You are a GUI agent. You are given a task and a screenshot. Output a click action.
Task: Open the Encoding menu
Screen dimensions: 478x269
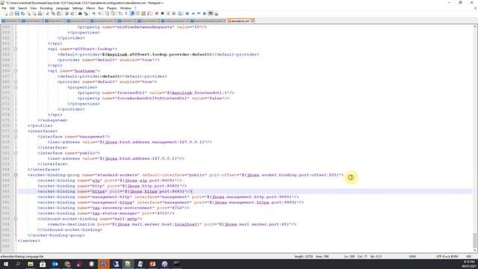[x=46, y=8]
